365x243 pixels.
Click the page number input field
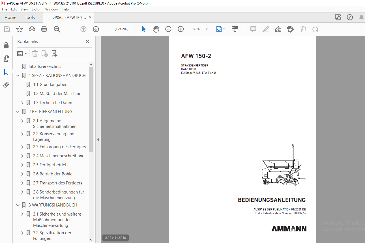109,29
